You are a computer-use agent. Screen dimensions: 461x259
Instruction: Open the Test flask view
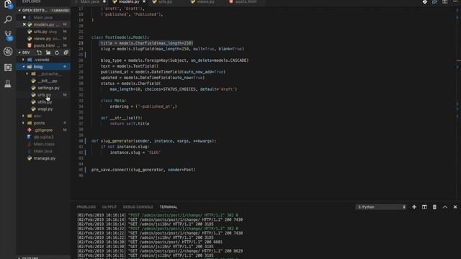8,83
